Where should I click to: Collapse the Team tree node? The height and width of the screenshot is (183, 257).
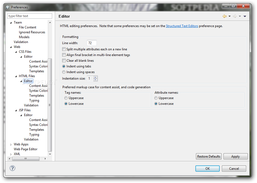pyautogui.click(x=11, y=23)
